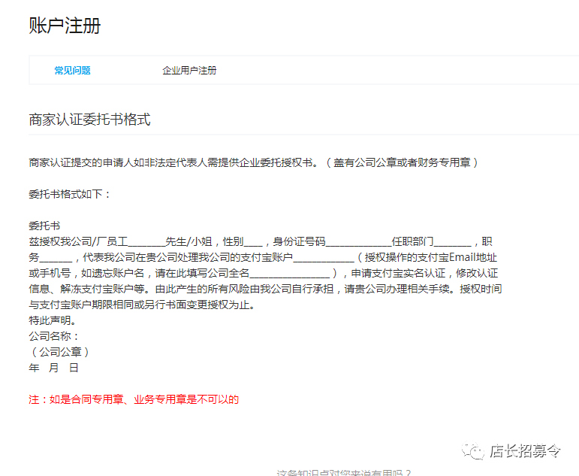Click the （公司公章） line
Viewport: 579px width, 476px height.
coord(59,352)
